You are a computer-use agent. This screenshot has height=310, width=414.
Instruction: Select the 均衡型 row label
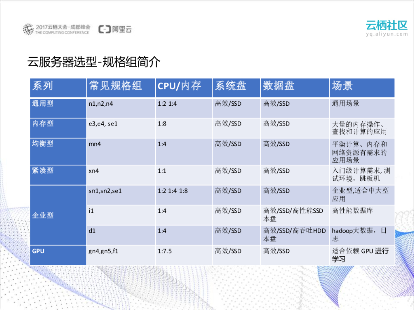click(x=43, y=143)
